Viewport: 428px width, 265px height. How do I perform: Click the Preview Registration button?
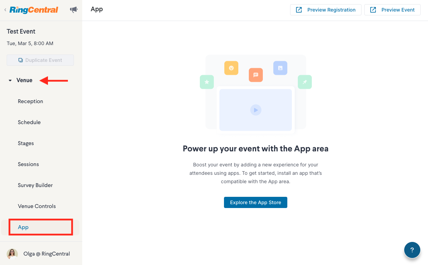click(x=325, y=10)
